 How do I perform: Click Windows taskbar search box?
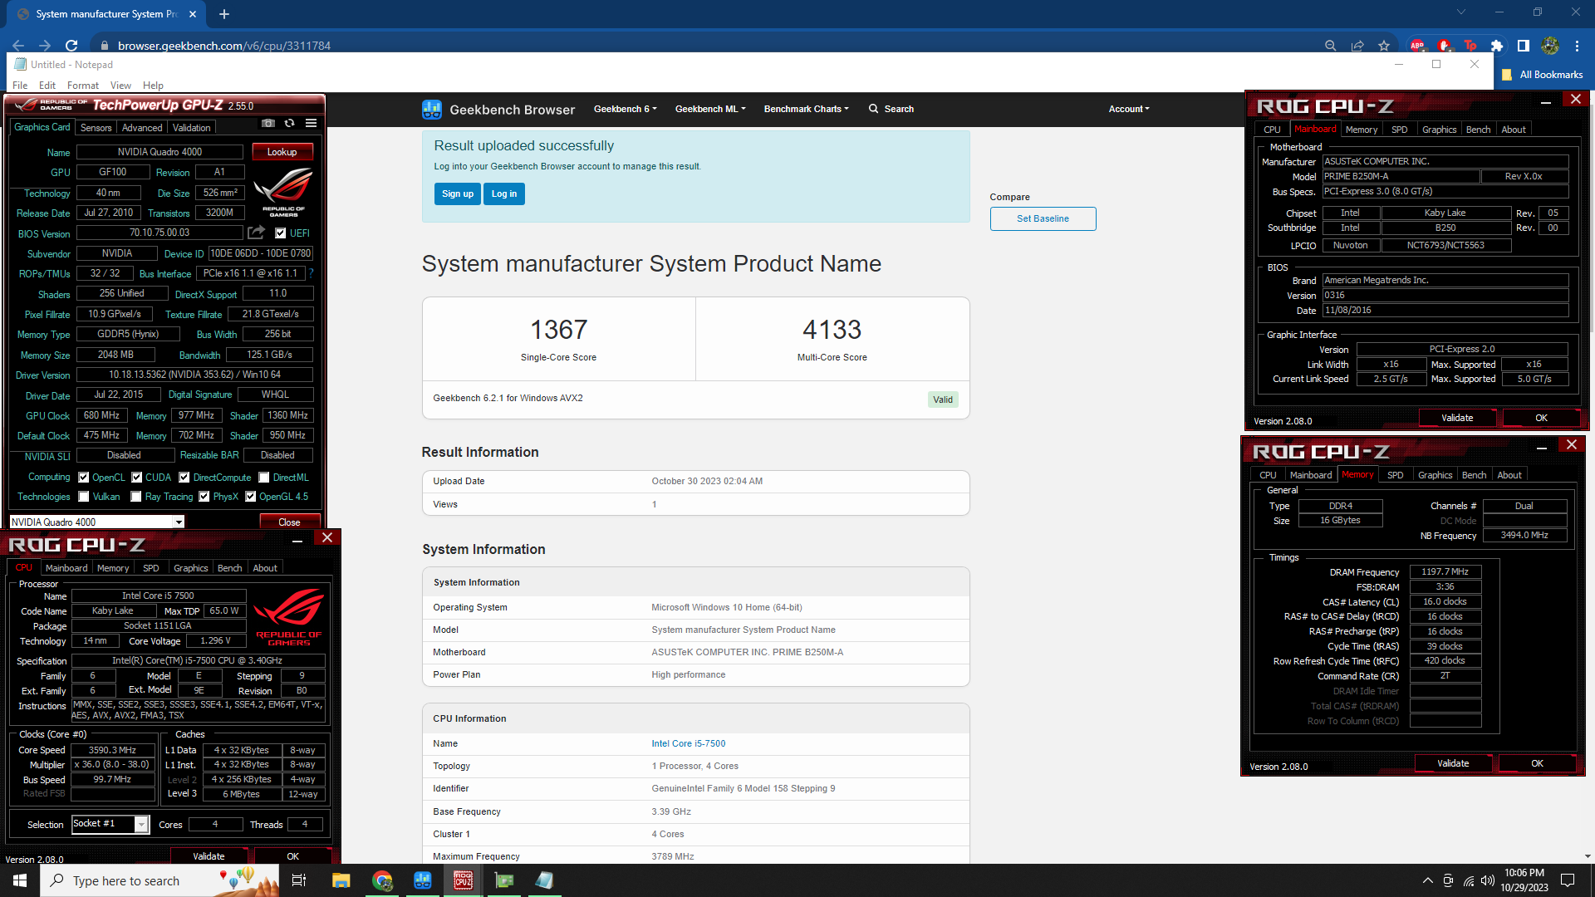click(x=158, y=880)
